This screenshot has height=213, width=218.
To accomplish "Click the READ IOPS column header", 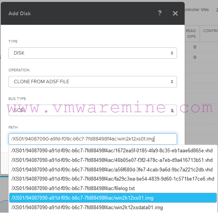I will (x=191, y=34).
